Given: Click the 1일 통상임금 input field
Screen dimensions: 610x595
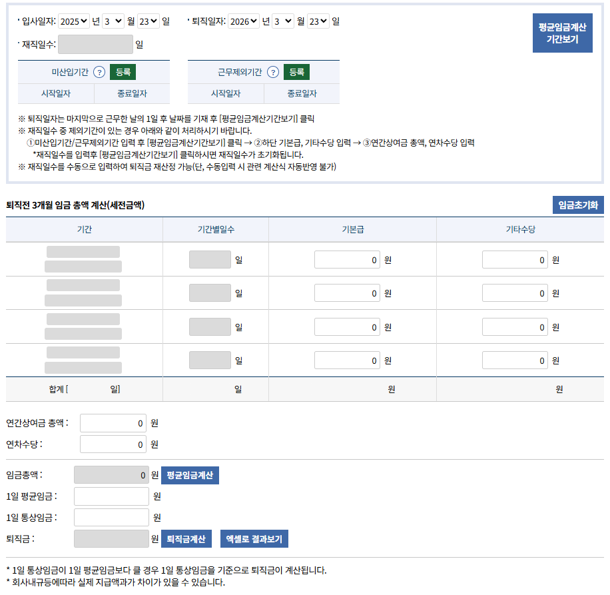Looking at the screenshot, I should (x=111, y=518).
